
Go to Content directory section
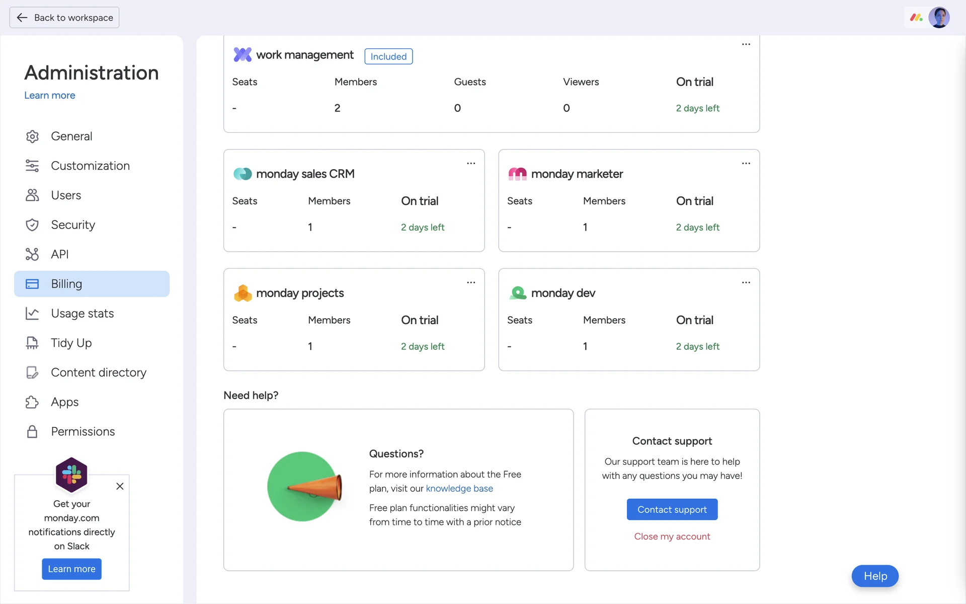[x=99, y=372]
